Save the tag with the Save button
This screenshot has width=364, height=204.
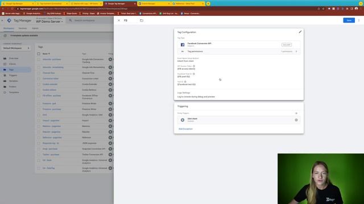pos(349,20)
